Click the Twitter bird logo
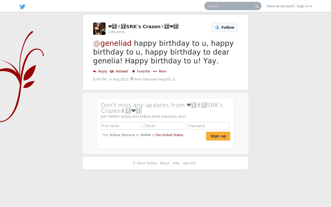 [22, 6]
